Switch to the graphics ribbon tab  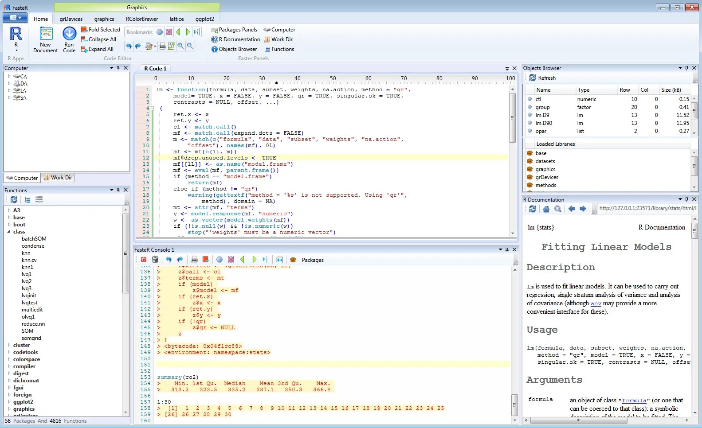[104, 19]
